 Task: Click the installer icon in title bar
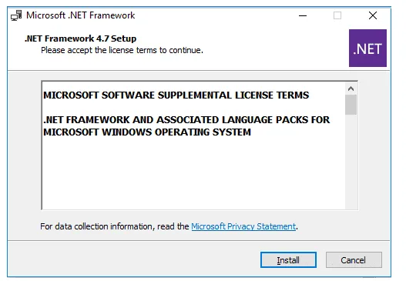pos(16,15)
